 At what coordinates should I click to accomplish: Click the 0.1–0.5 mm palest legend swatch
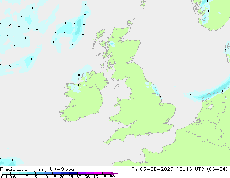click(6, 173)
